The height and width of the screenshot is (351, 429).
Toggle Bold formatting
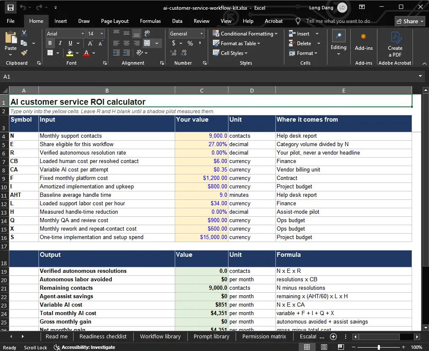(50, 43)
